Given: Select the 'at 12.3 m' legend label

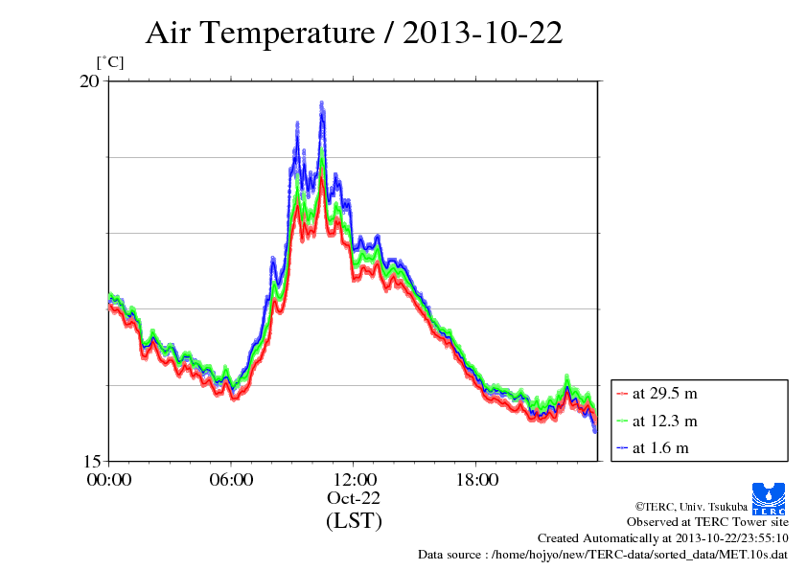Looking at the screenshot, I should (664, 421).
